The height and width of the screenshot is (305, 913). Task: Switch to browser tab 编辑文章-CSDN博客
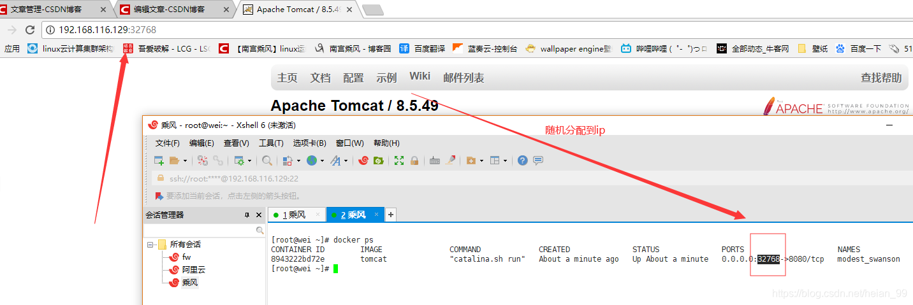(172, 9)
